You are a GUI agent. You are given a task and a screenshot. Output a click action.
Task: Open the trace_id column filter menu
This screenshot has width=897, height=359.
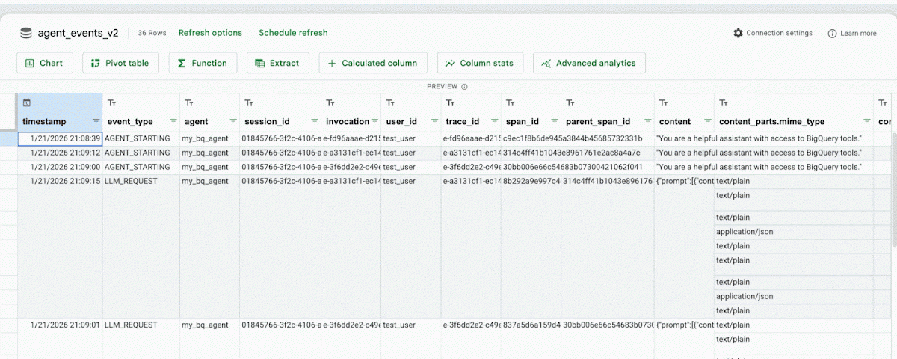pyautogui.click(x=495, y=121)
